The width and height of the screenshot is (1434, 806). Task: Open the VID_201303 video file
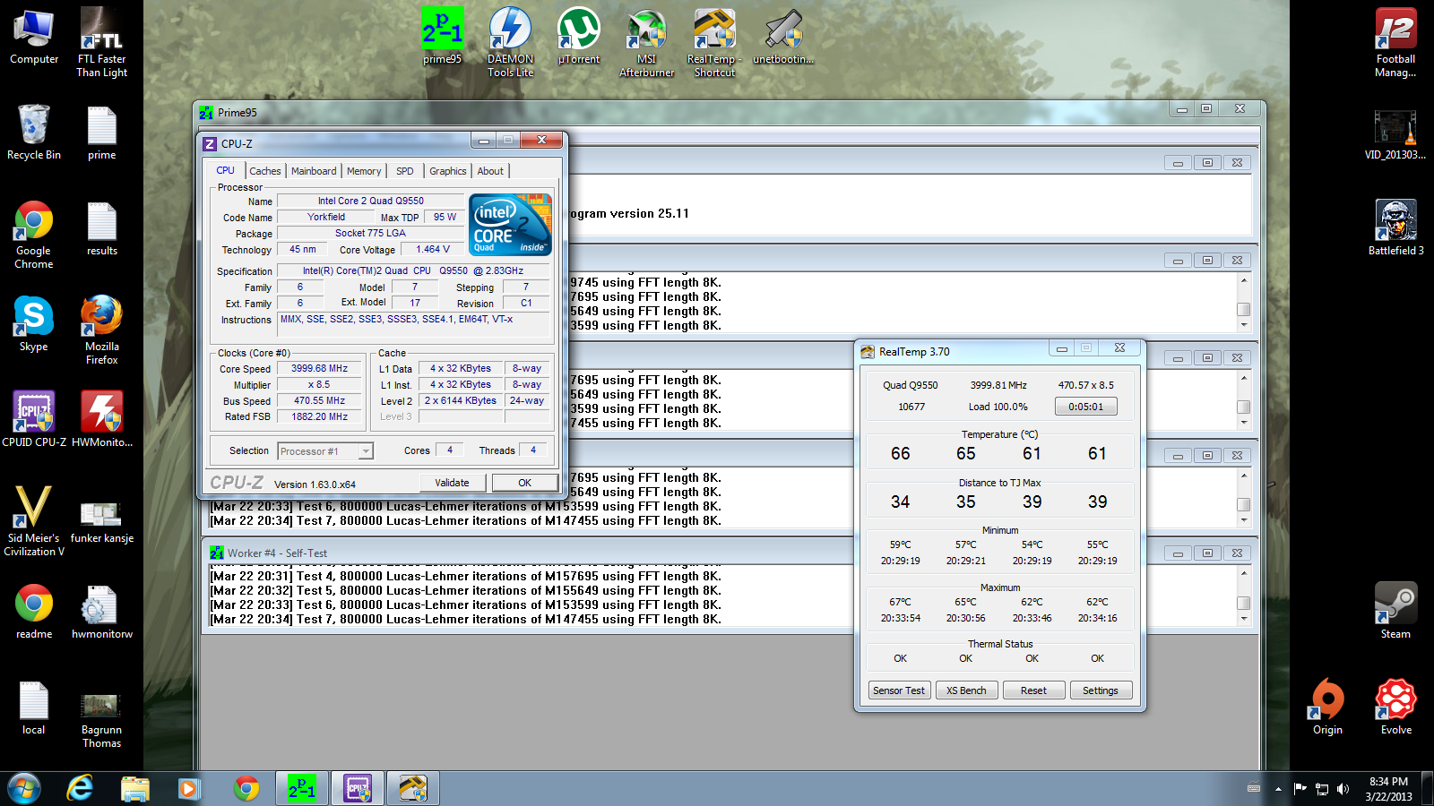pos(1395,133)
